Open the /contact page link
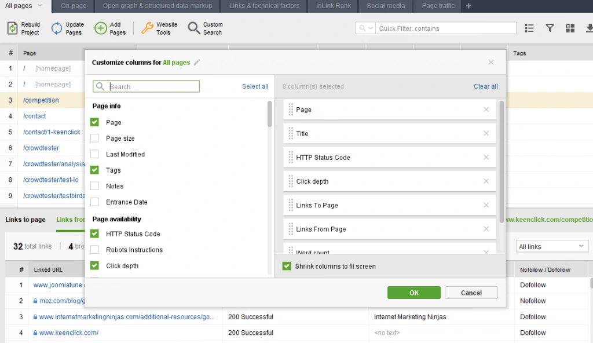 pos(34,116)
